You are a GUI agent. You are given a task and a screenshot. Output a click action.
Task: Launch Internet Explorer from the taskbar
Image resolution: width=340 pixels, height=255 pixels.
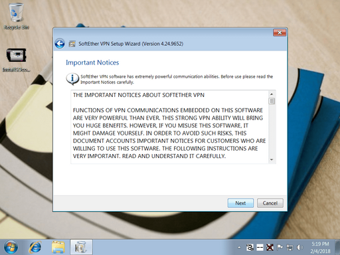pos(35,247)
